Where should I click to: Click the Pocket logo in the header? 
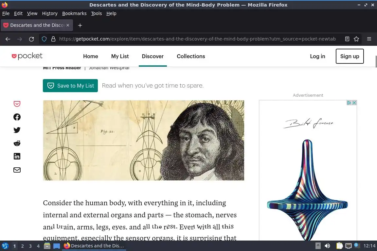[27, 56]
